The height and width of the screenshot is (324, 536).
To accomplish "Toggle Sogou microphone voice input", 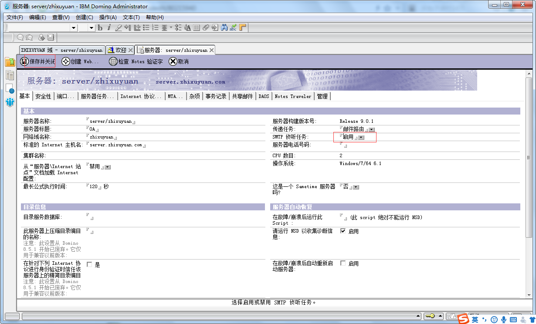I will coord(504,320).
